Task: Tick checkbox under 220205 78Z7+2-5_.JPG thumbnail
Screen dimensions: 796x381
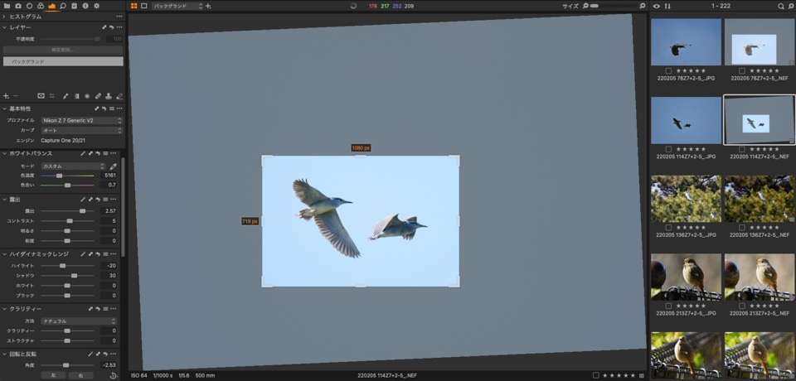Action: [668, 70]
